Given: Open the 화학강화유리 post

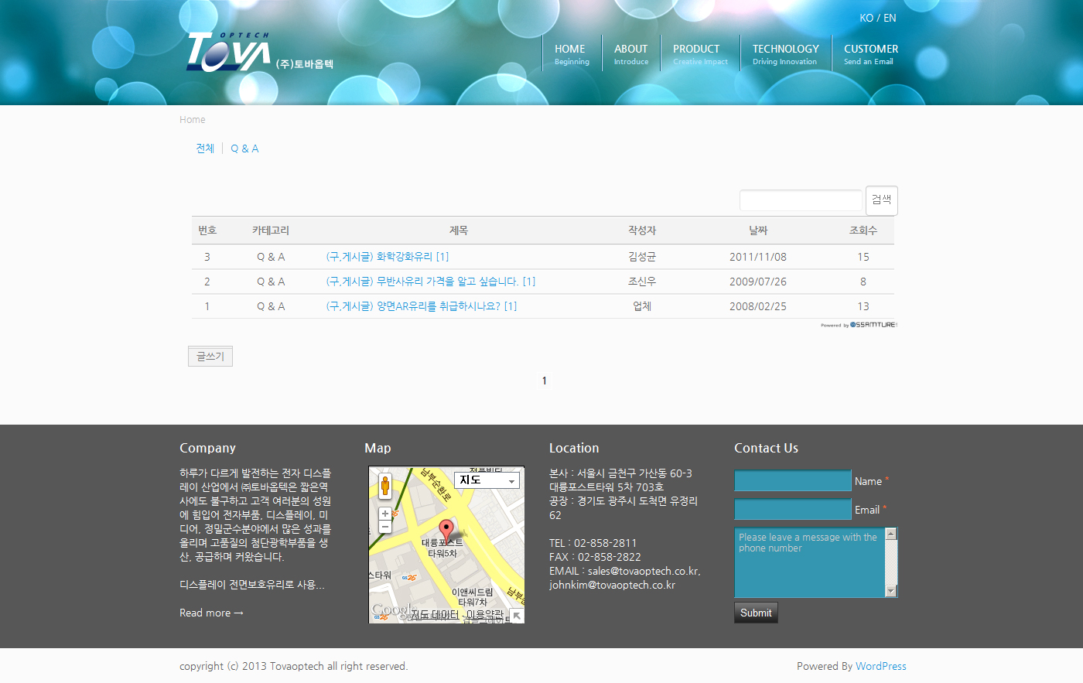Looking at the screenshot, I should (x=387, y=257).
